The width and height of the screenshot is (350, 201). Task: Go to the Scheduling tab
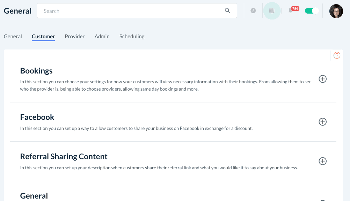pyautogui.click(x=132, y=37)
